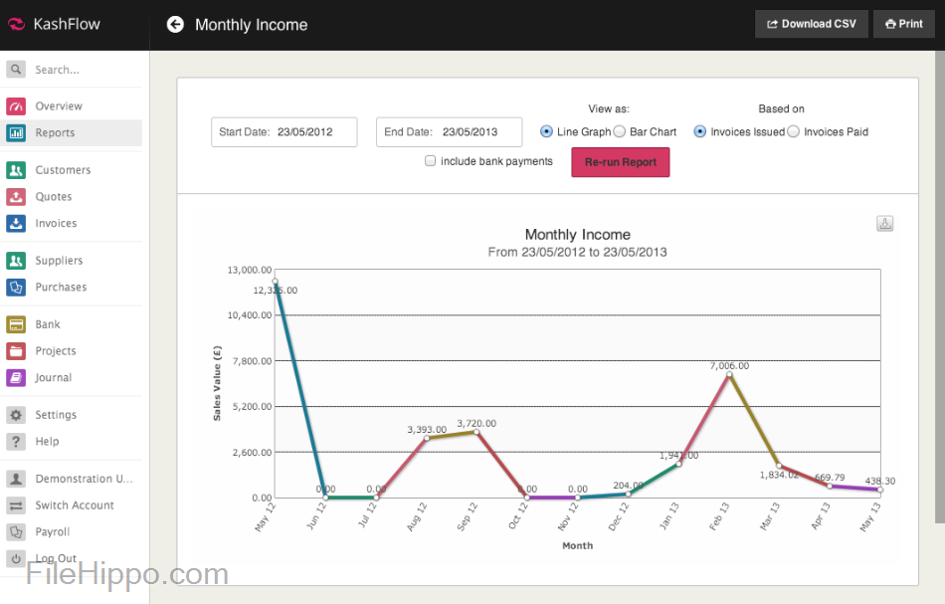Click the Download CSV button
The height and width of the screenshot is (604, 945).
(811, 23)
